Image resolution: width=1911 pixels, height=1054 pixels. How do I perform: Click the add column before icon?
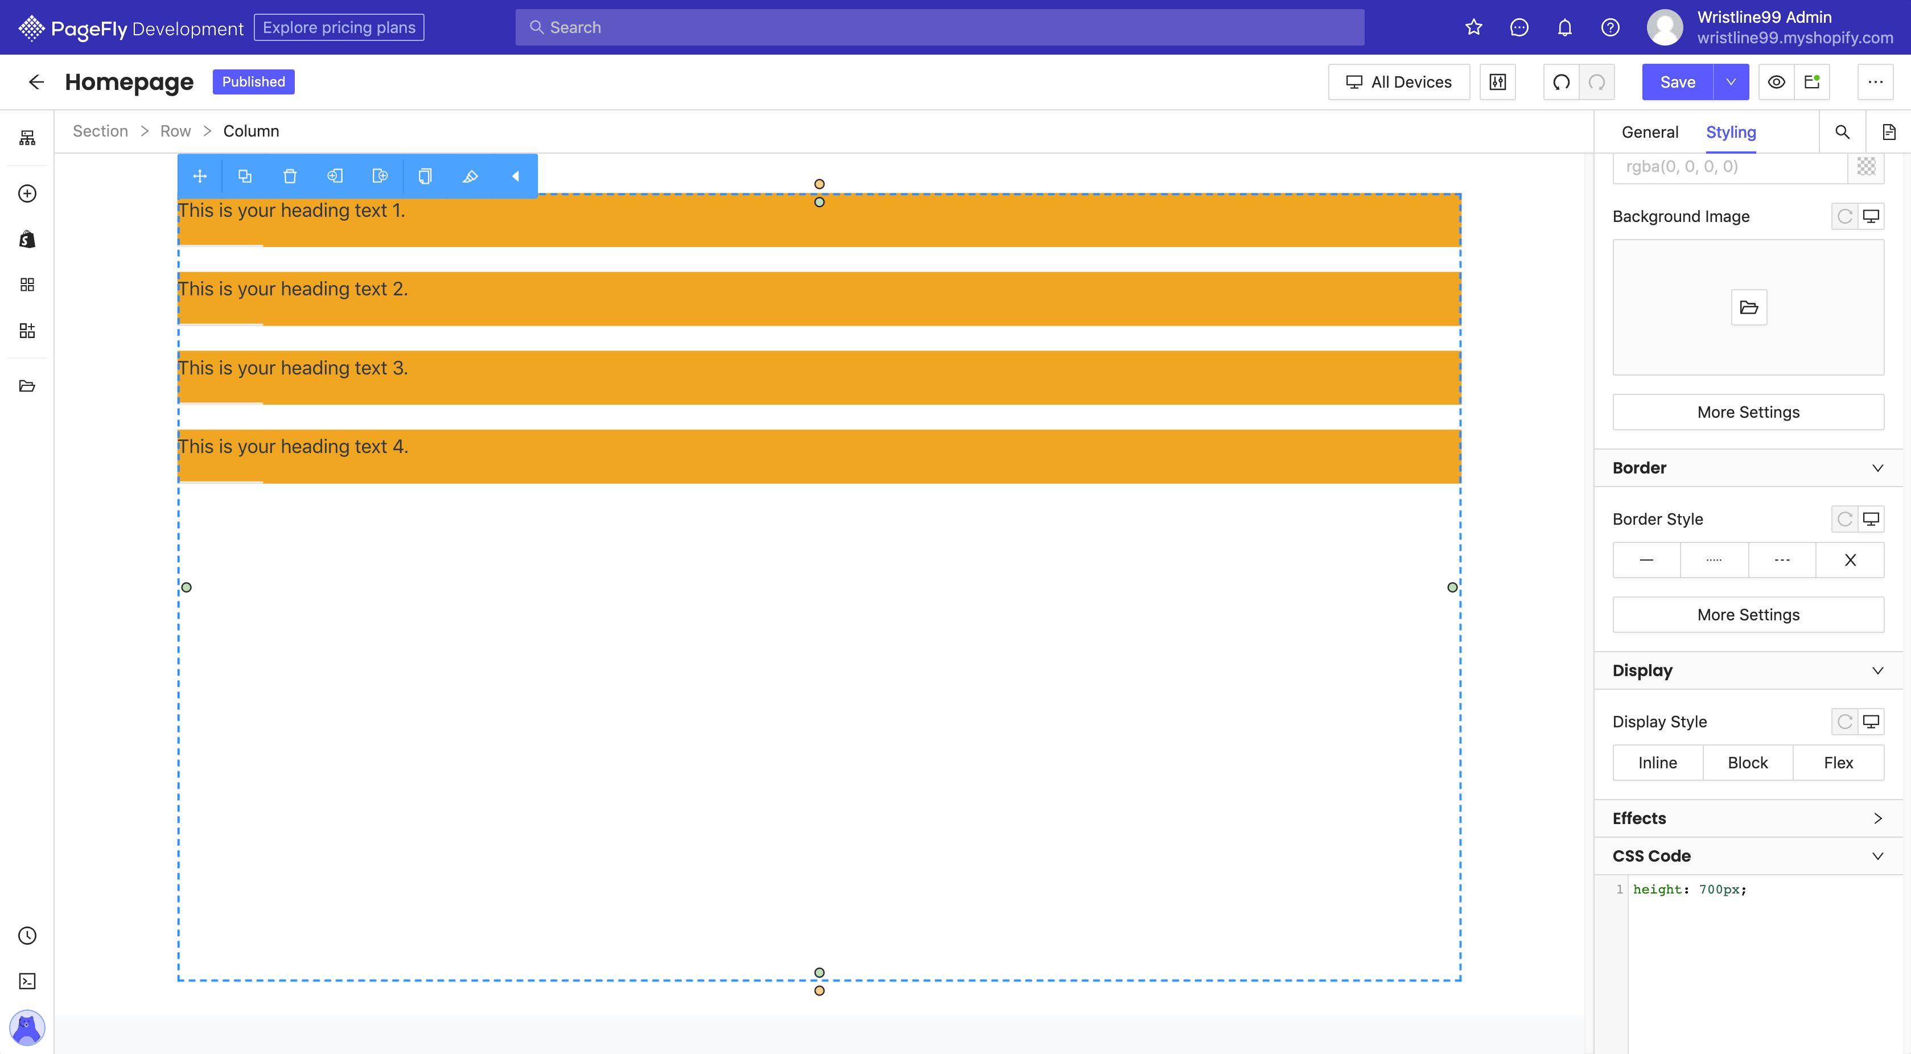pos(335,176)
